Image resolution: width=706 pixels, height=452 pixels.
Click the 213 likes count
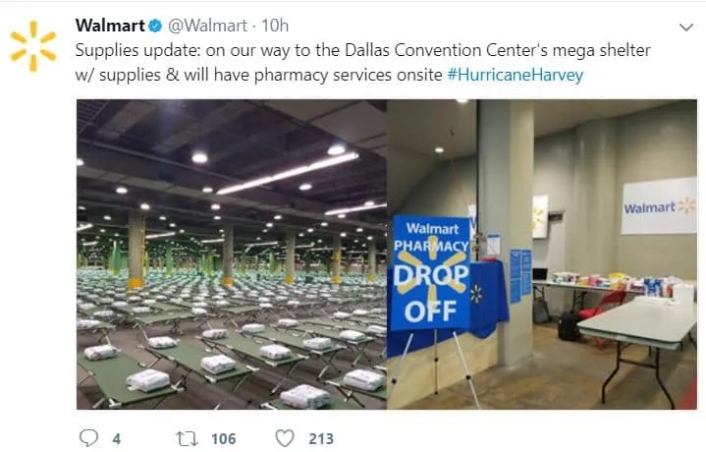click(x=321, y=438)
